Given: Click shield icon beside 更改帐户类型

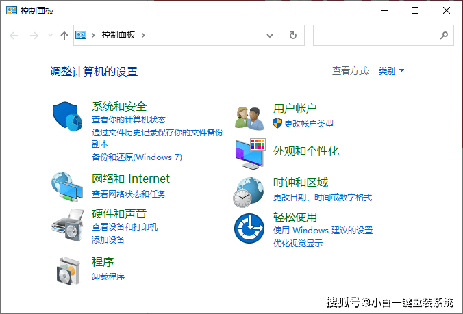Looking at the screenshot, I should [x=277, y=123].
